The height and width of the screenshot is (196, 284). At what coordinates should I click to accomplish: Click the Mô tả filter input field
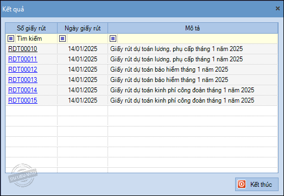point(198,39)
